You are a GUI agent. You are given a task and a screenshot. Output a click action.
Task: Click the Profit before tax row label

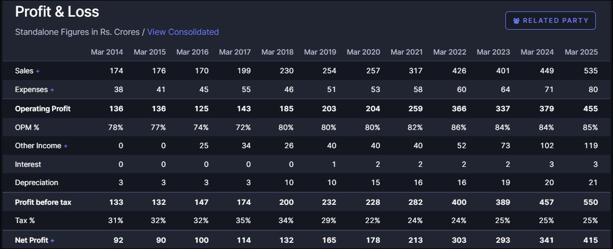coord(43,202)
